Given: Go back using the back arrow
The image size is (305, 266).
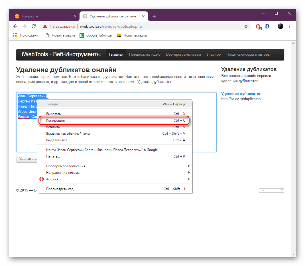Looking at the screenshot, I should click(15, 26).
